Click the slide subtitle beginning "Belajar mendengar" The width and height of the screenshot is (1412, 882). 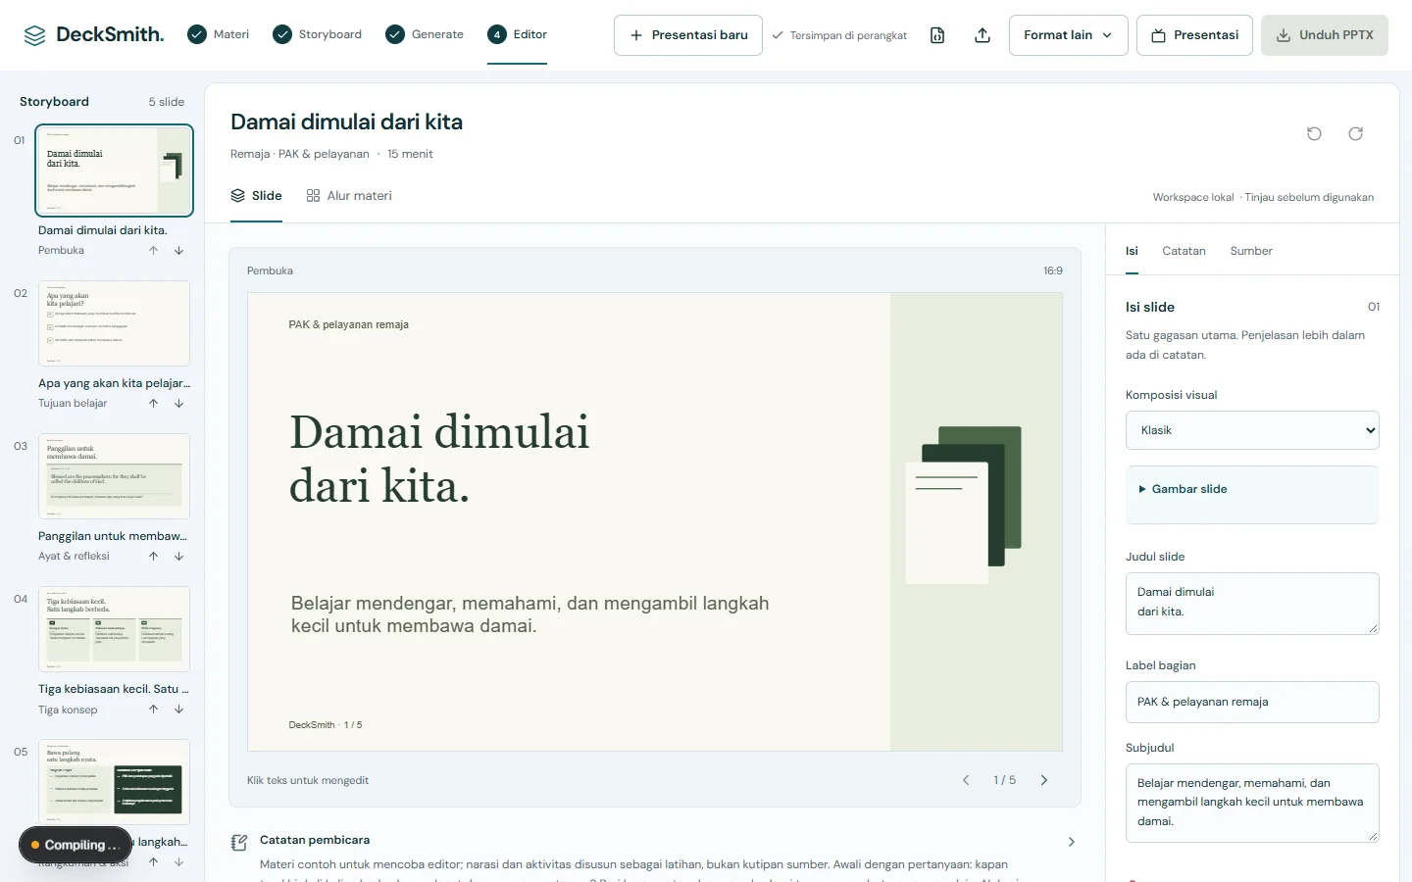529,614
